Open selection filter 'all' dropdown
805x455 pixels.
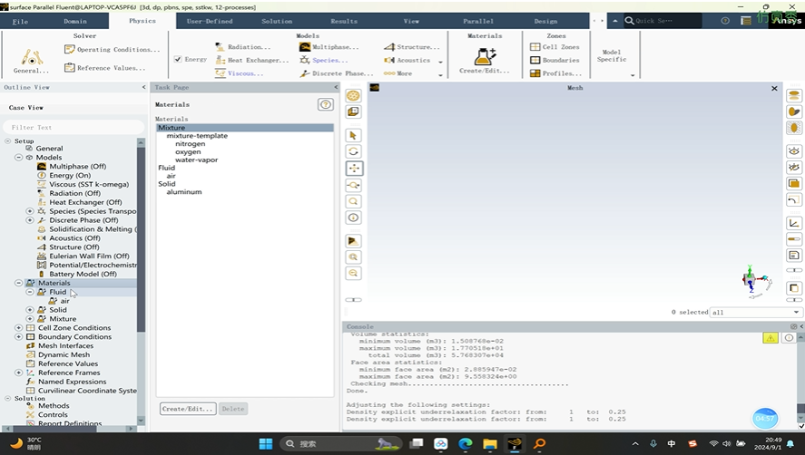click(x=756, y=312)
